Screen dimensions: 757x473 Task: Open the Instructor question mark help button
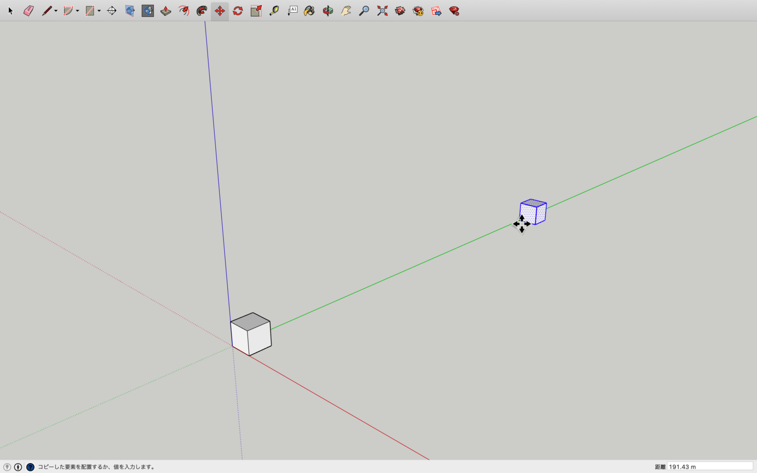click(x=30, y=467)
